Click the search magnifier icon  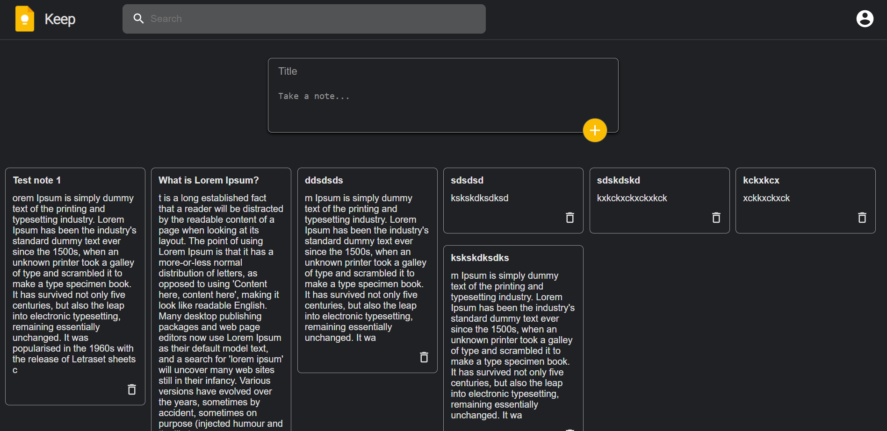point(138,18)
